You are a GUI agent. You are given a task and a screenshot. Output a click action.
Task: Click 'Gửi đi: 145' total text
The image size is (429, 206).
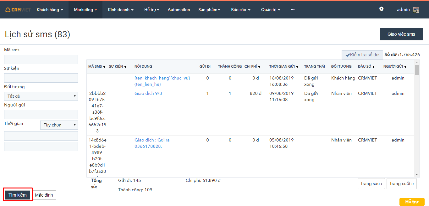[129, 180]
